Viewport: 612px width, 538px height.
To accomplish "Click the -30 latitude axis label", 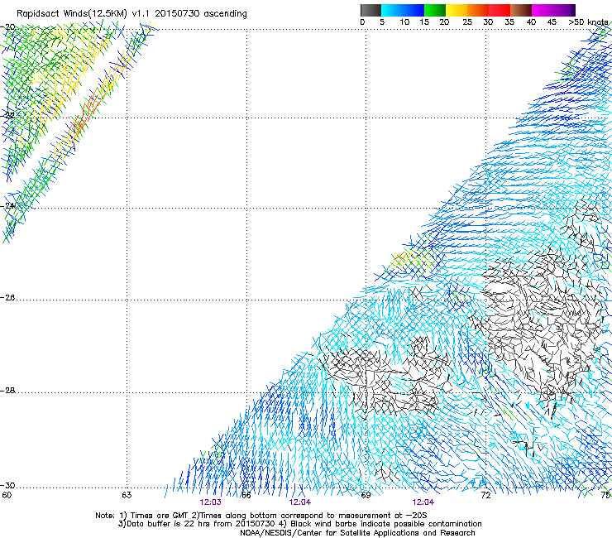I will point(8,486).
